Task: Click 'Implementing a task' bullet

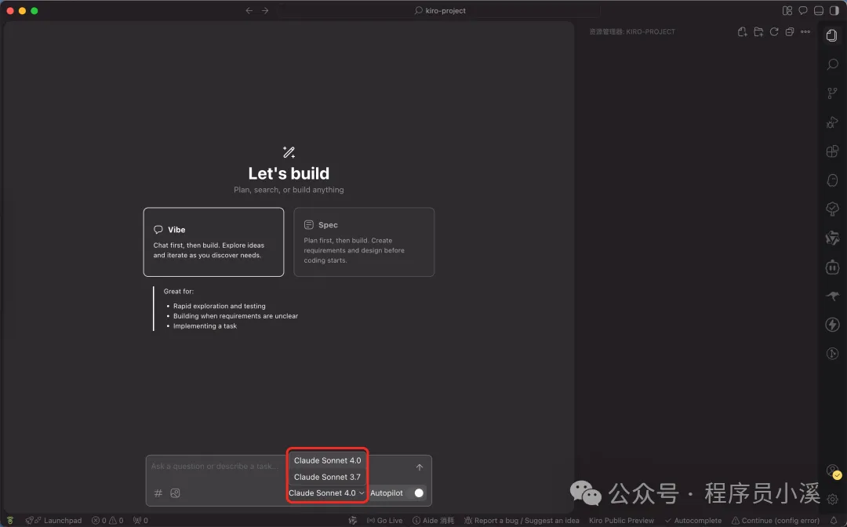Action: tap(205, 326)
